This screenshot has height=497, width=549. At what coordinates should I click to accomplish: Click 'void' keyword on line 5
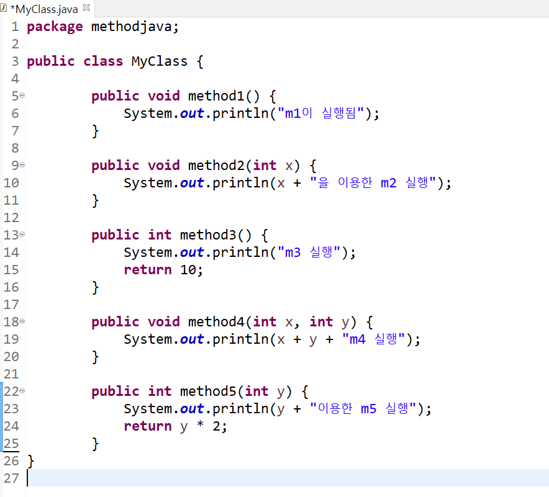[163, 96]
